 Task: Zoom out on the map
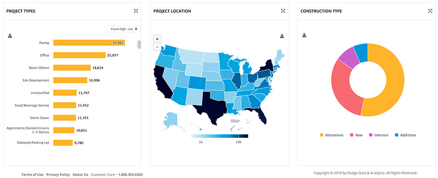[157, 46]
